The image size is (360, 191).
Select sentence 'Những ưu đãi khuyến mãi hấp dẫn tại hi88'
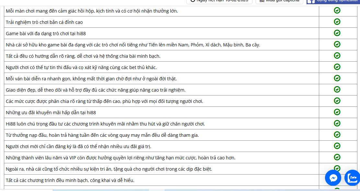coord(51,113)
